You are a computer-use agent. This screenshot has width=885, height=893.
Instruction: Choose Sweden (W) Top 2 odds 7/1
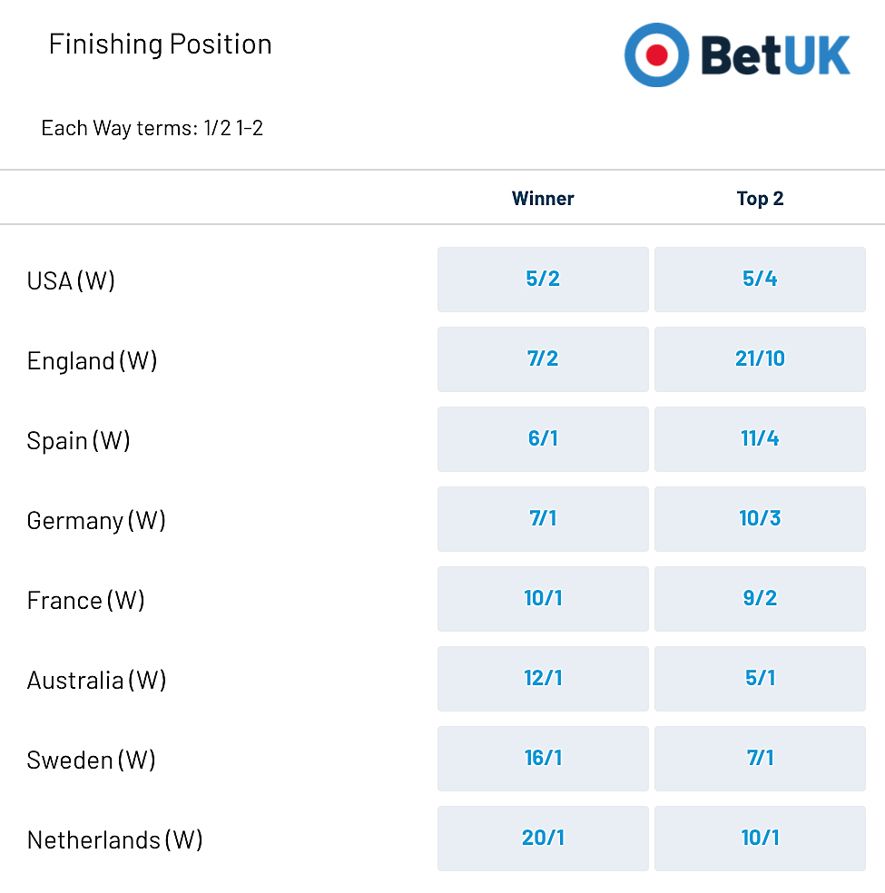(760, 759)
